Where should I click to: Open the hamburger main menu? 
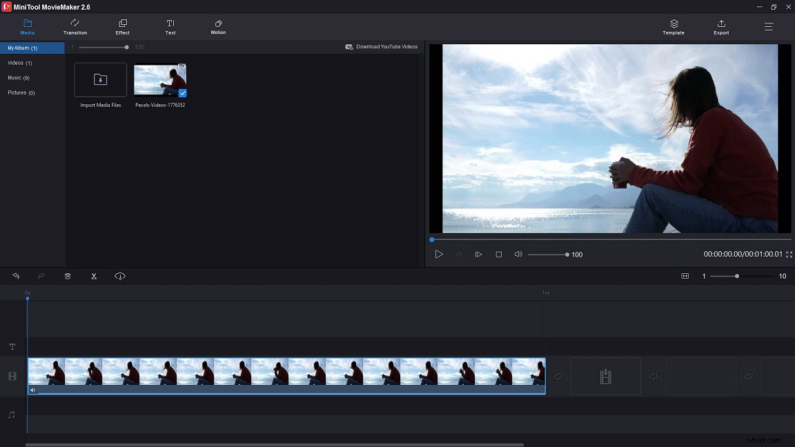click(x=769, y=27)
